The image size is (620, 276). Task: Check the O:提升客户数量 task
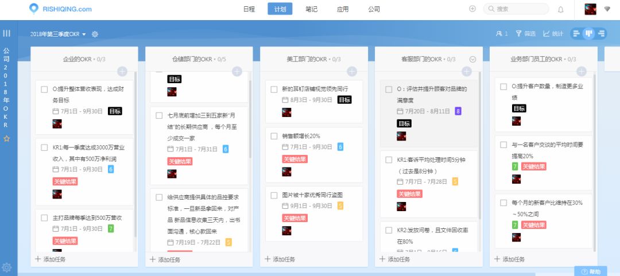click(503, 87)
